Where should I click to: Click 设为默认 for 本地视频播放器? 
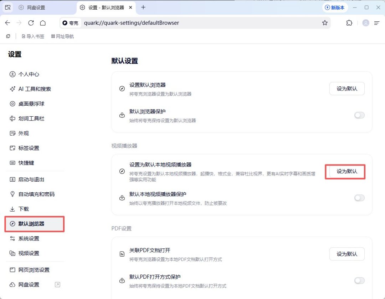pyautogui.click(x=347, y=171)
